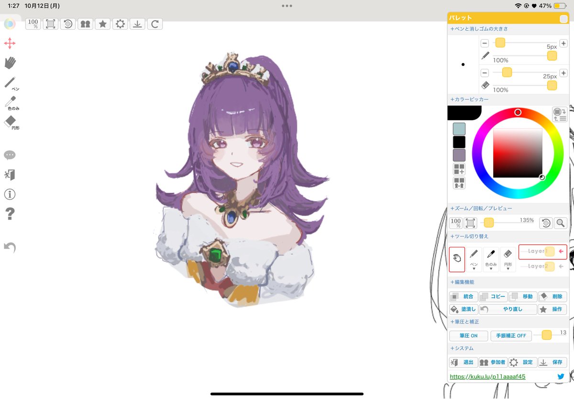Collapse the 筆圧と補正 section

click(x=464, y=322)
